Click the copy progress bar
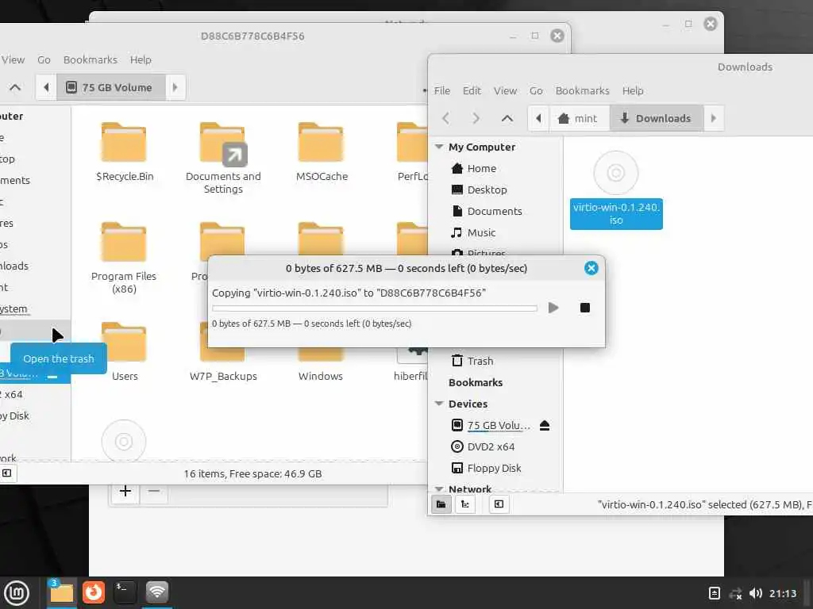This screenshot has height=609, width=813. coord(375,308)
